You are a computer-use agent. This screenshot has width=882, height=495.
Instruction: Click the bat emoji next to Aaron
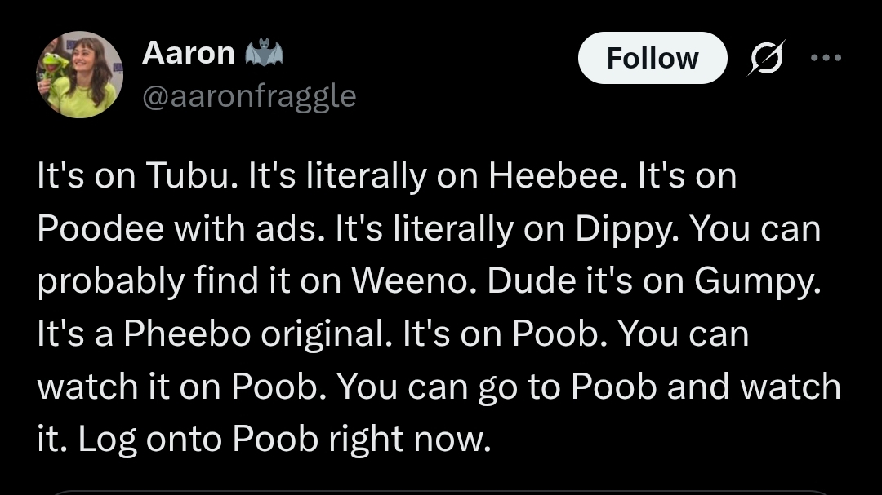[264, 54]
